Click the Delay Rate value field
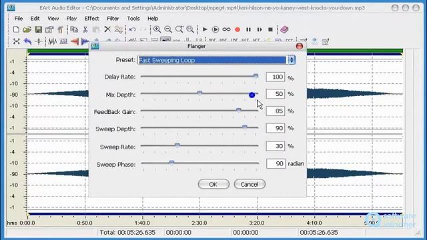Image resolution: width=427 pixels, height=240 pixels. (x=276, y=77)
